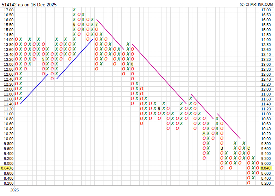
Task: Click the lowest red O at 8.200
Action: click(x=248, y=183)
